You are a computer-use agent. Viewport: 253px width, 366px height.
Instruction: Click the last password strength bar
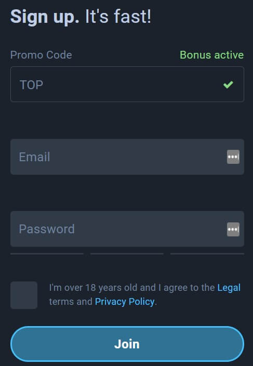pos(207,254)
